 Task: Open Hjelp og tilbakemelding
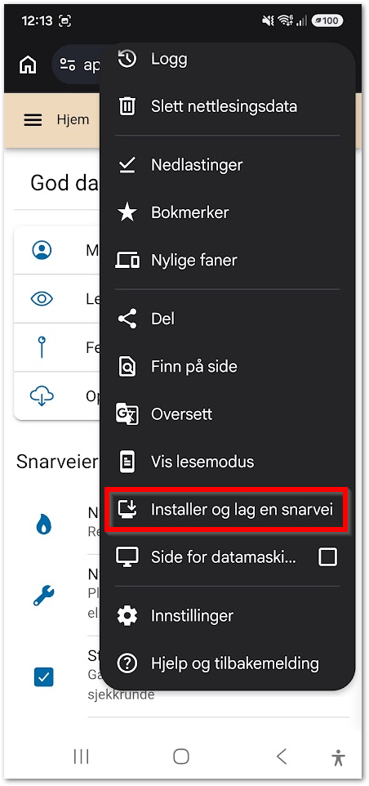tap(228, 663)
